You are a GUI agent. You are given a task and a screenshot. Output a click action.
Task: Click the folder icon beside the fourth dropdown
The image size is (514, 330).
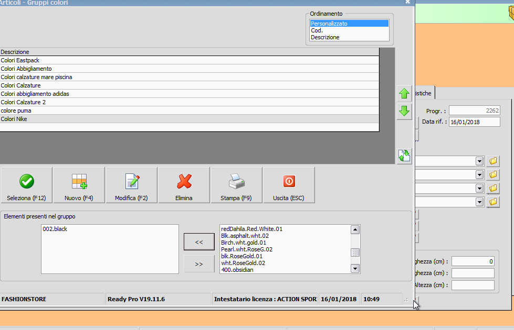coord(493,202)
